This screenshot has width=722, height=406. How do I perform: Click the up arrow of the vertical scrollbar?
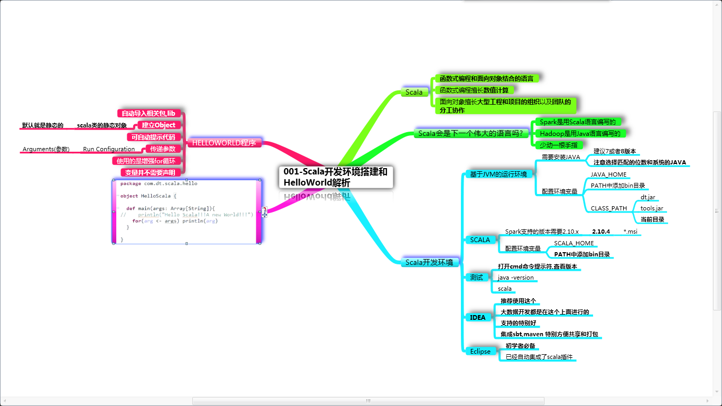[x=717, y=5]
